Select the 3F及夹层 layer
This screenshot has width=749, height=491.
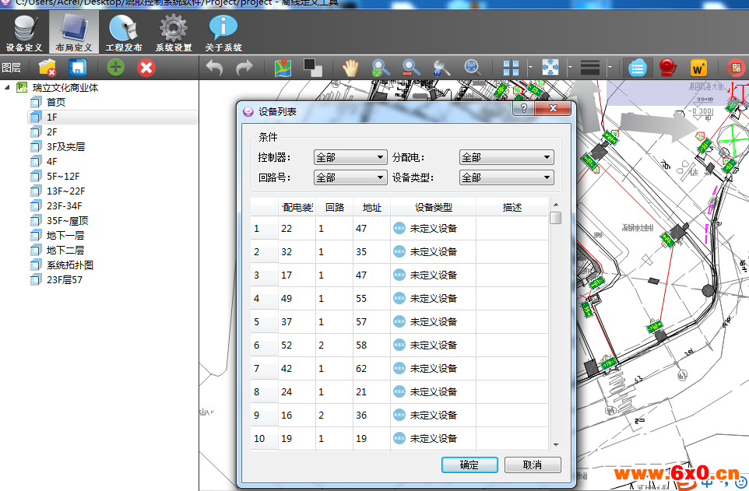[x=65, y=146]
